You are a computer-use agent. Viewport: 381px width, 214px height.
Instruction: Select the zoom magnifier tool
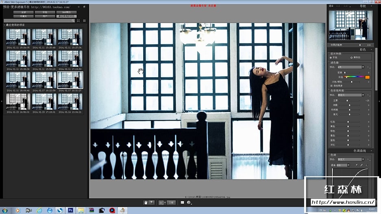pyautogui.click(x=151, y=202)
